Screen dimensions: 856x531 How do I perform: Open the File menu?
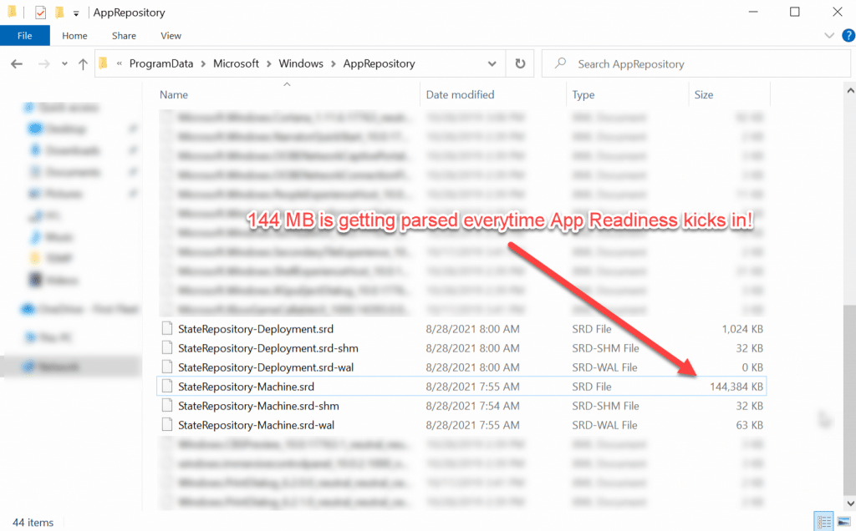pos(25,35)
